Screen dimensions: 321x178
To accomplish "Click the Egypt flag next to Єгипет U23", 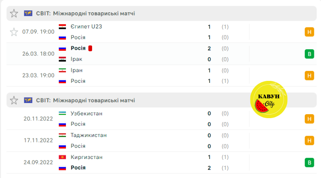I will coord(62,27).
